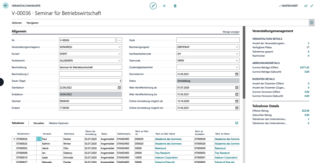324x163 pixels.
Task: Open the Kursart dropdown
Action: (119, 54)
